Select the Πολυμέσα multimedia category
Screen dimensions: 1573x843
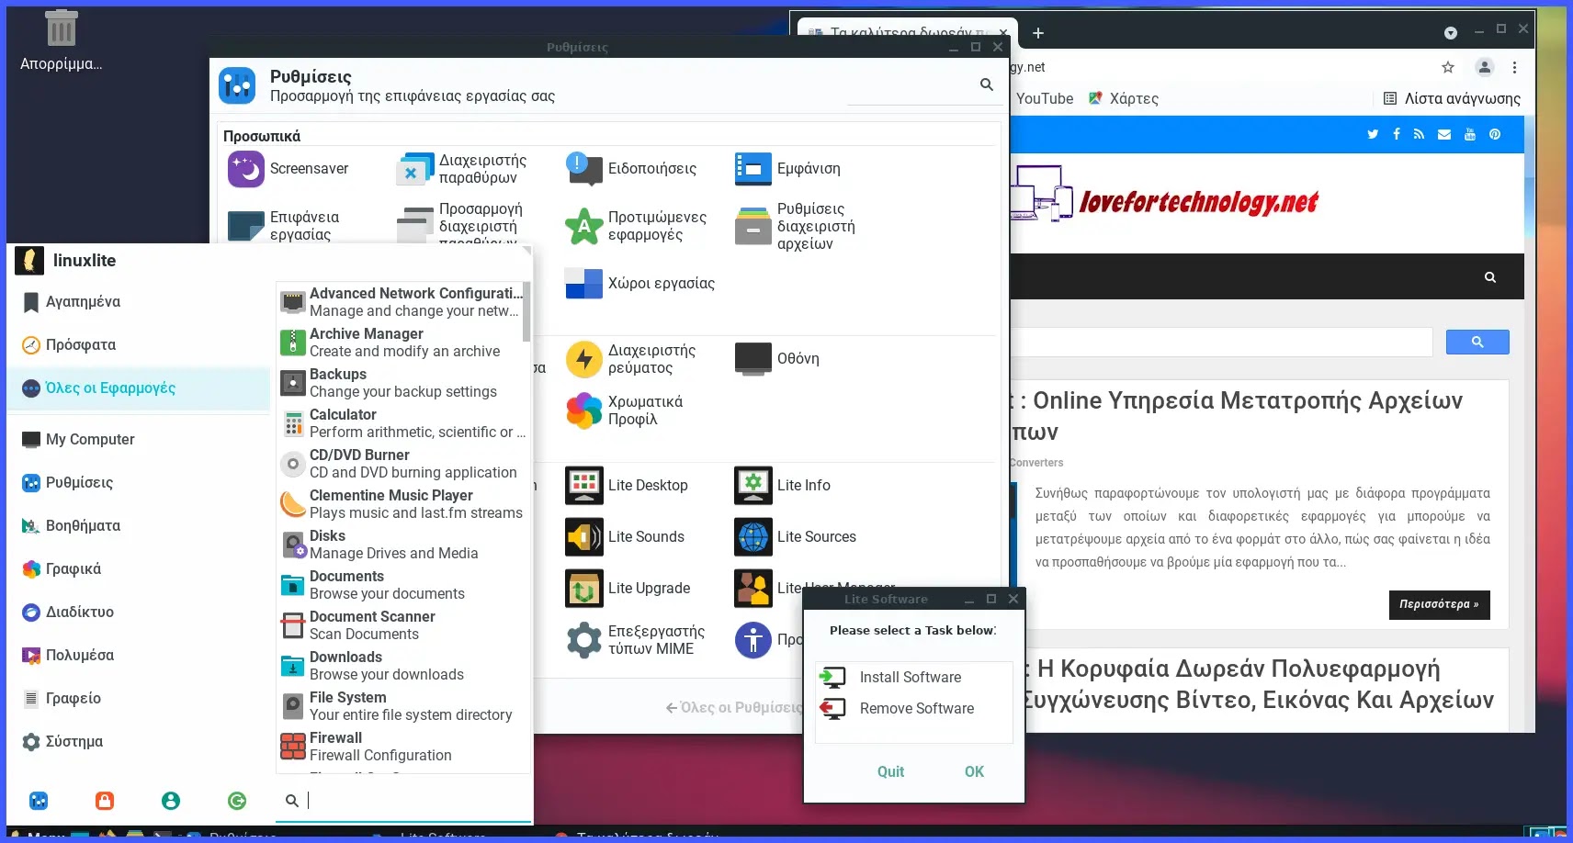click(138, 656)
